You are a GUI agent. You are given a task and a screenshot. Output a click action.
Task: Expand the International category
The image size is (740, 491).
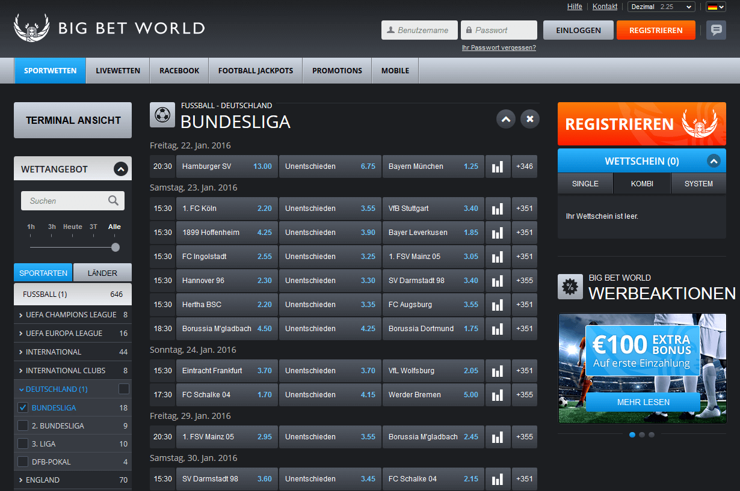click(x=73, y=352)
